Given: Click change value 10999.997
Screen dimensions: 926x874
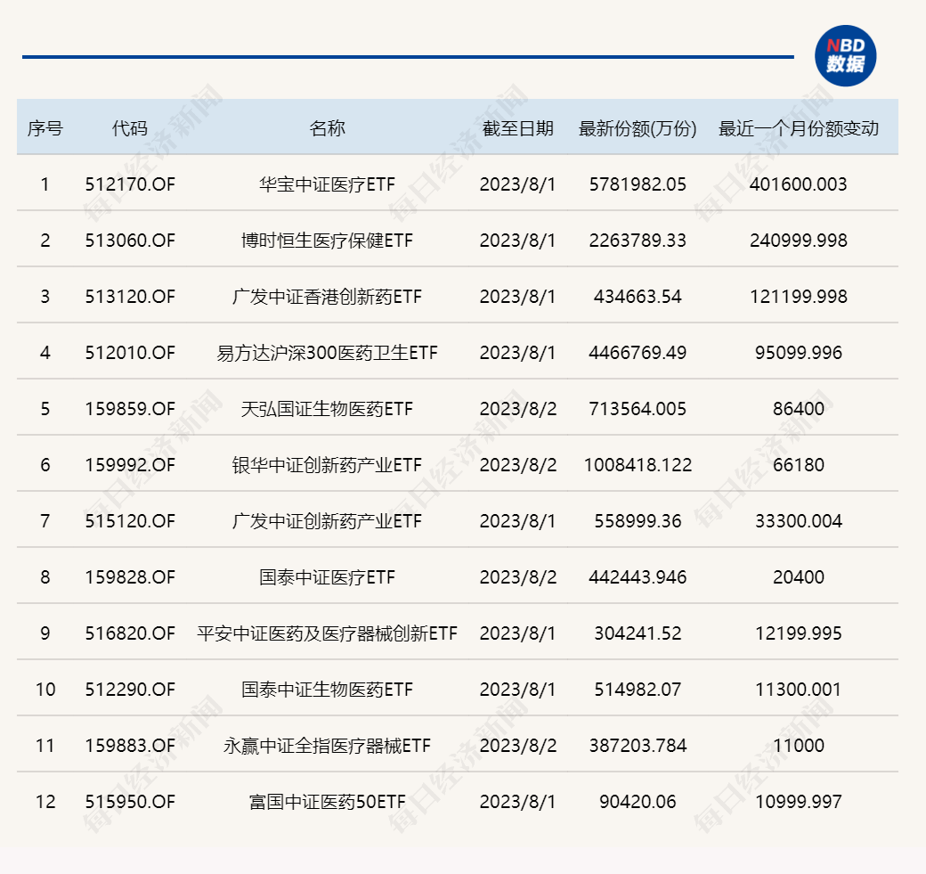Looking at the screenshot, I should 799,802.
